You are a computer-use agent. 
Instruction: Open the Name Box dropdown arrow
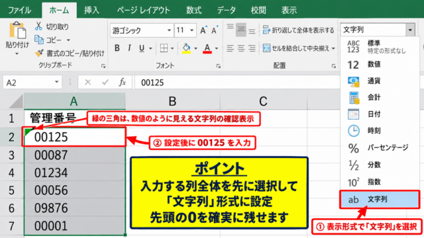pyautogui.click(x=56, y=82)
